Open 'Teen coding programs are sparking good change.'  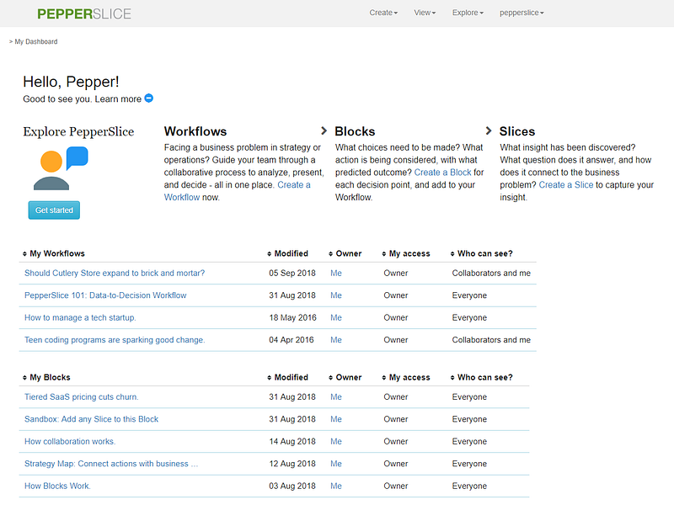tap(115, 340)
